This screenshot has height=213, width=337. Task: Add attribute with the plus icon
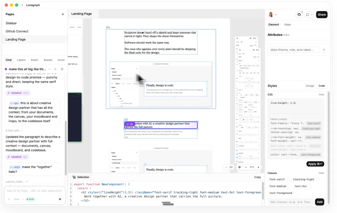coord(324,50)
